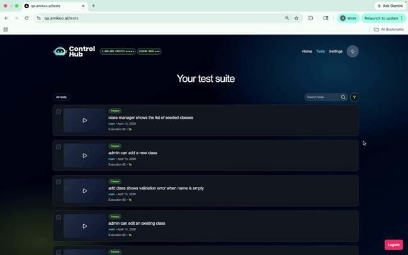Viewport: 408px width, 255px height.
Task: Open the Work profile menu
Action: coord(348,18)
